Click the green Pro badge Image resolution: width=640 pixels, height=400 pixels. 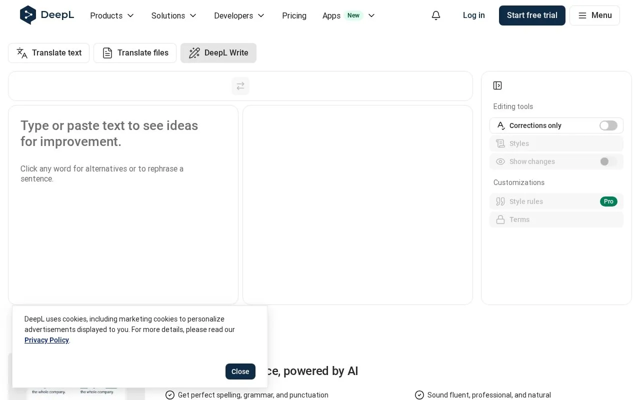608,201
